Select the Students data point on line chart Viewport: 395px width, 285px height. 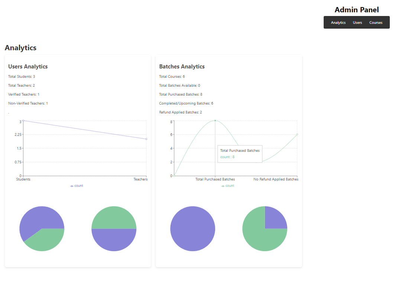coord(23,121)
